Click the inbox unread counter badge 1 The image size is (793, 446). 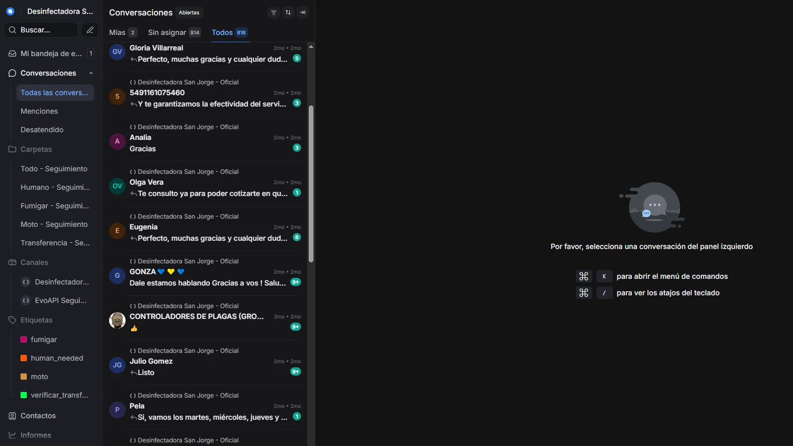point(91,53)
